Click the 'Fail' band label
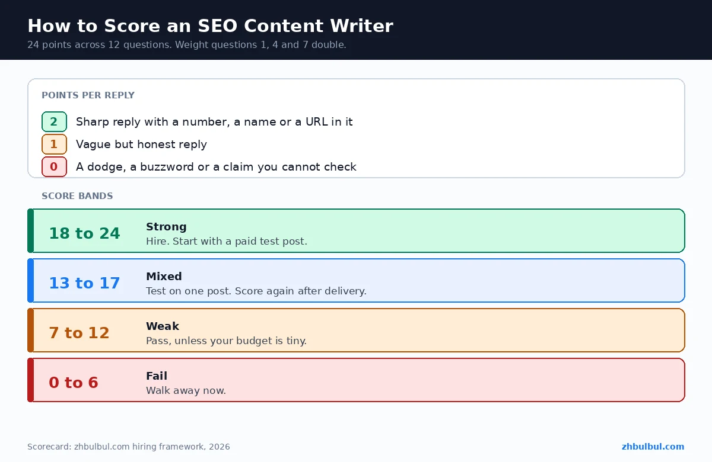The height and width of the screenshot is (462, 712). point(157,376)
